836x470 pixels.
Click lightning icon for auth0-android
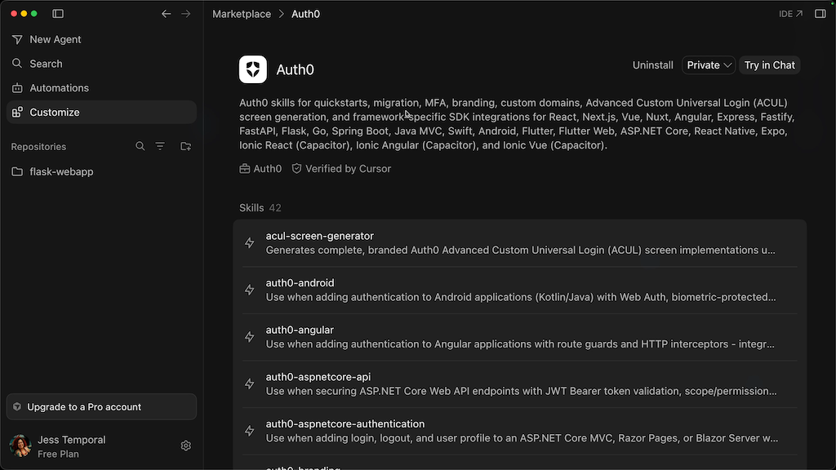pyautogui.click(x=250, y=290)
